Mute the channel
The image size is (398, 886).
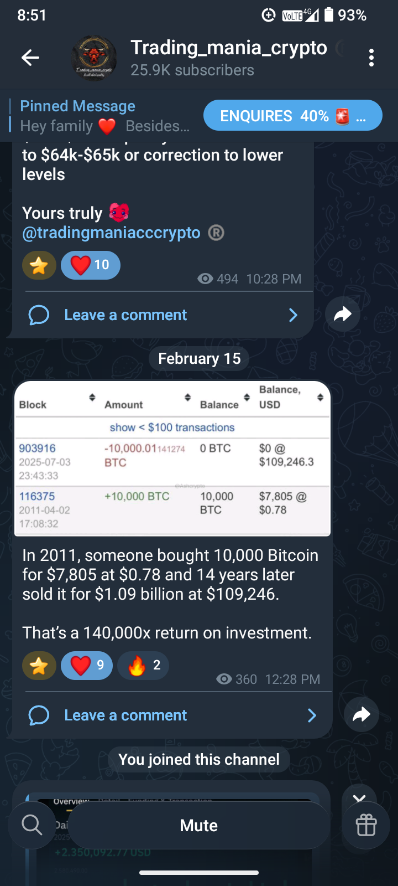[199, 825]
